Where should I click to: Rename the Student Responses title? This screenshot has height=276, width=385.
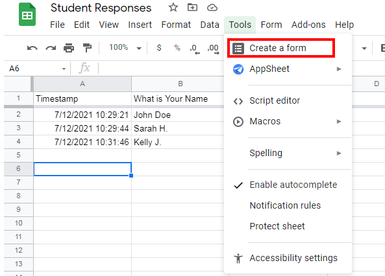tap(101, 8)
